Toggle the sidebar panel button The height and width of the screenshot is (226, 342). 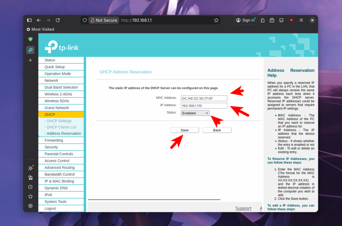29,20
